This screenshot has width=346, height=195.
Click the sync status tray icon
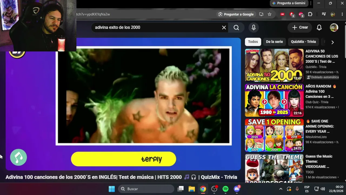click(289, 189)
